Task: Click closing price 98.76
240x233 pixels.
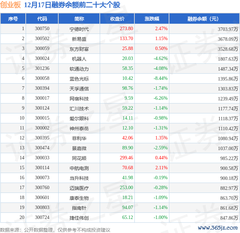Action: [128, 88]
